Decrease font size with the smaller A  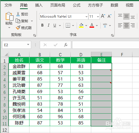109,16
